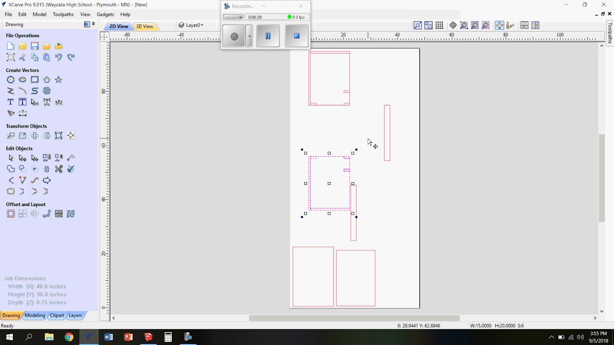Open the Offset Vectors tool

11,214
